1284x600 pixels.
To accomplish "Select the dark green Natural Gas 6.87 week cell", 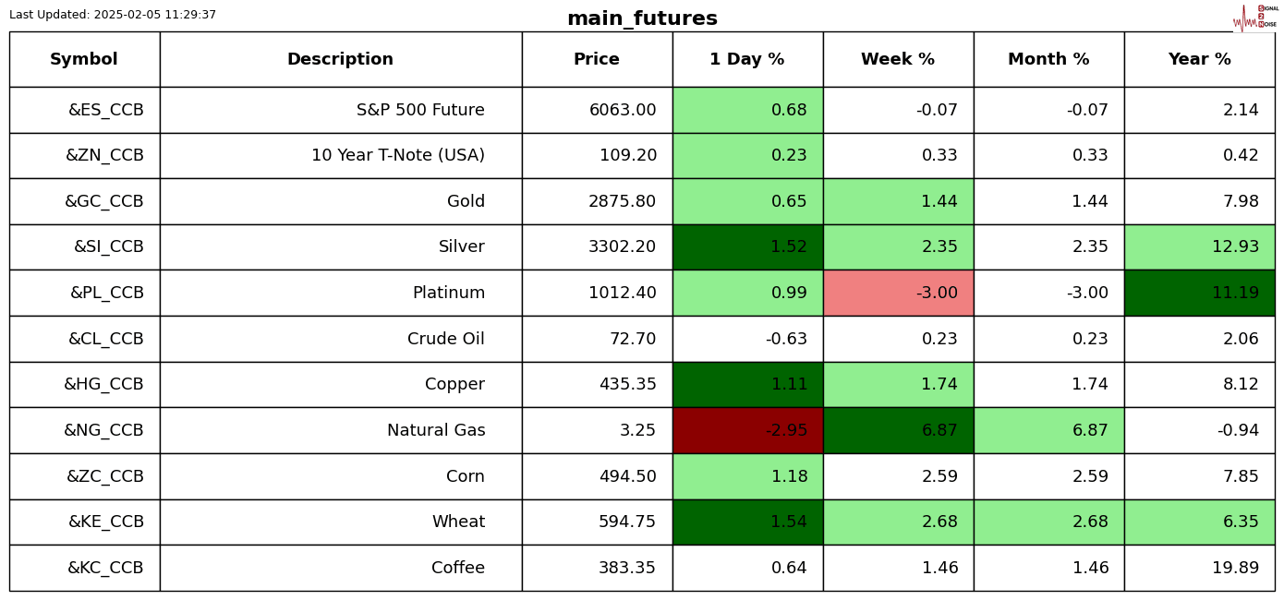I will coord(898,430).
